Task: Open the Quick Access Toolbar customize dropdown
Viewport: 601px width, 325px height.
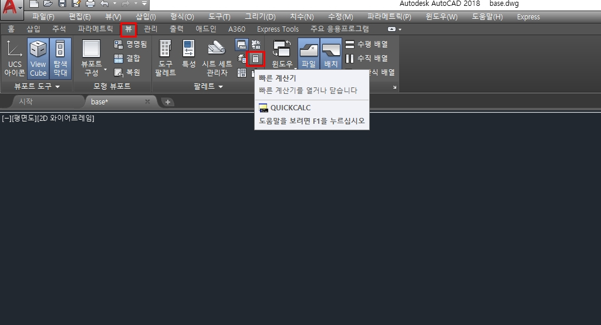Action: [144, 4]
